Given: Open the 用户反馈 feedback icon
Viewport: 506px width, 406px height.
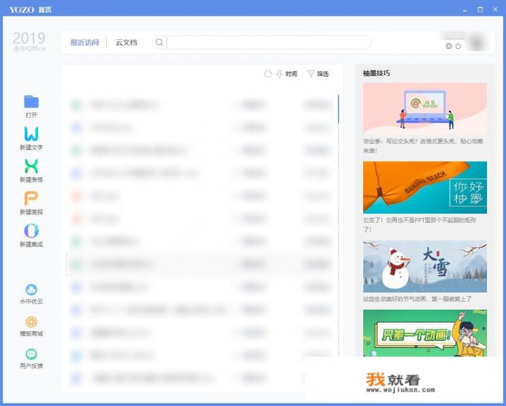Looking at the screenshot, I should (31, 354).
